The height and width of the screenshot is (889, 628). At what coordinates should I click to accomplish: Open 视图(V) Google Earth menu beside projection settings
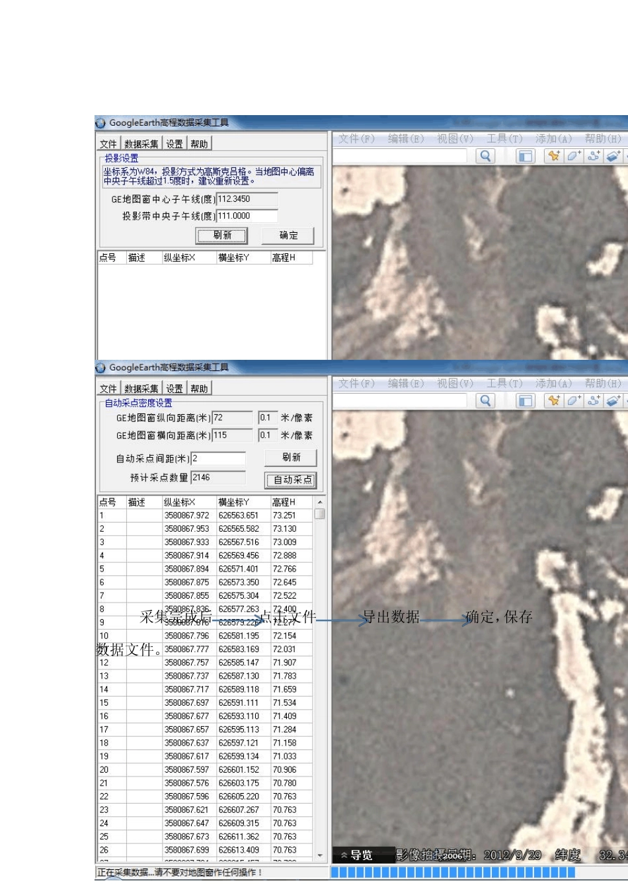(x=455, y=139)
